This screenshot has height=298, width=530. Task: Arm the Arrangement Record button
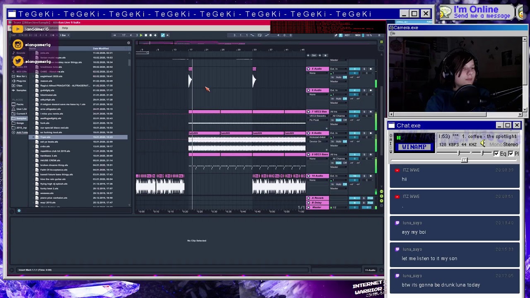click(x=151, y=35)
